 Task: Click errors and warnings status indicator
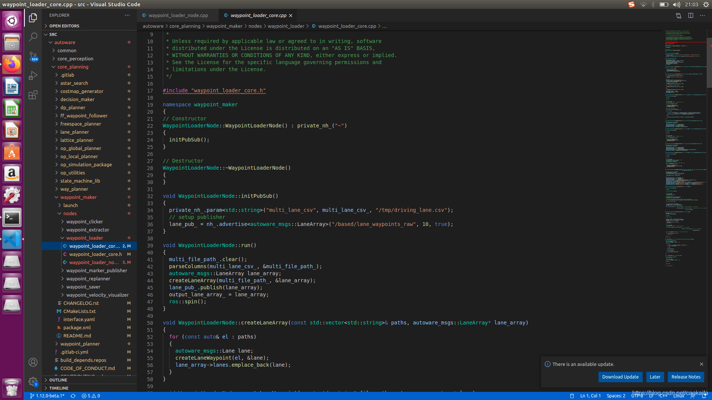91,396
